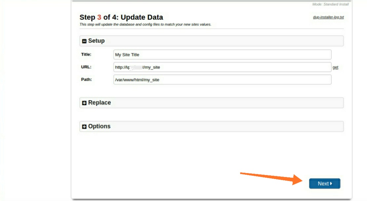The image size is (367, 201).
Task: Select the Path field /var/www/html/my_site
Action: click(222, 80)
